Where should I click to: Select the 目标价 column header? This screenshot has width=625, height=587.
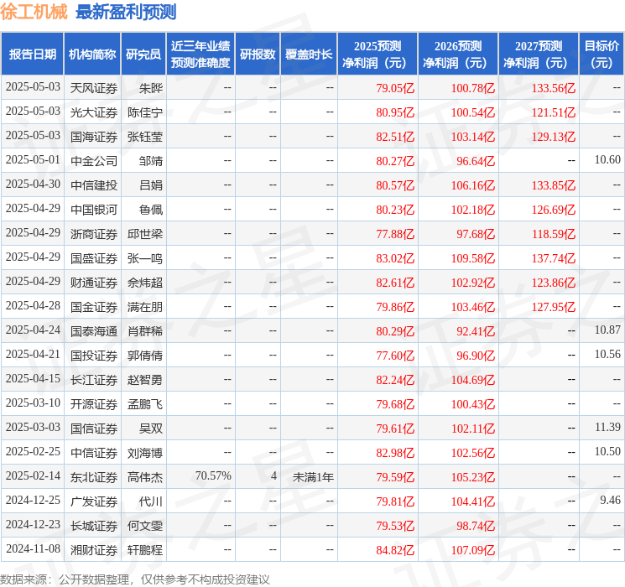[x=602, y=55]
